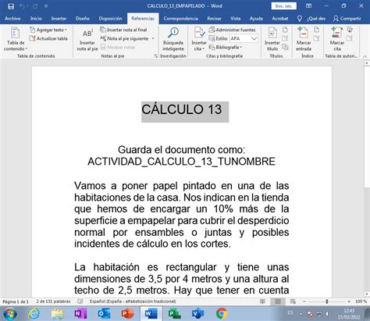Image resolution: width=370 pixels, height=321 pixels.
Task: Click the zoom in plus button
Action: click(349, 301)
